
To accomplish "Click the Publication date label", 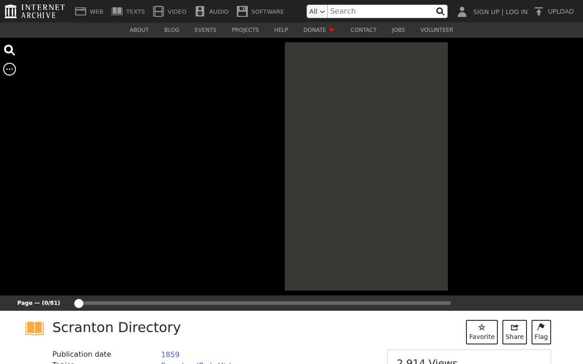I will click(x=82, y=354).
